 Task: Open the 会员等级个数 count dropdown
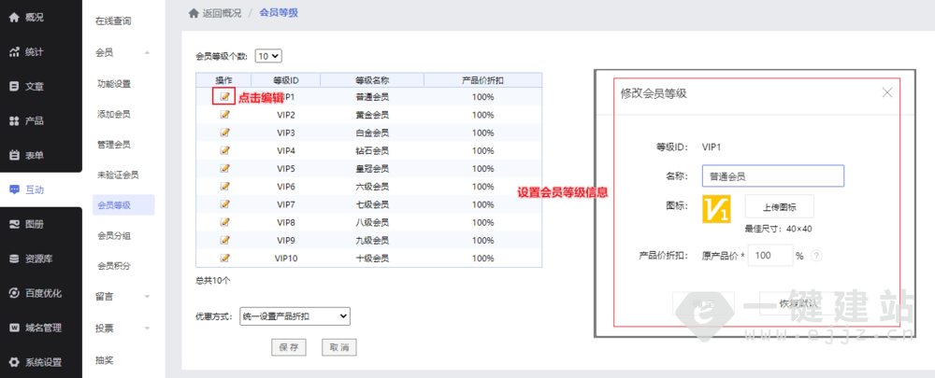click(x=268, y=56)
